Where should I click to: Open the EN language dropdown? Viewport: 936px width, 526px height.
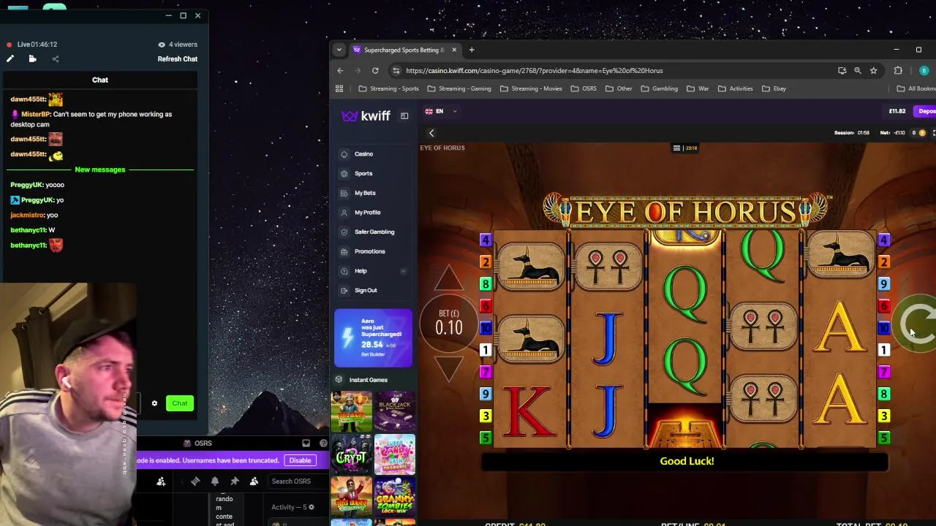coord(440,112)
